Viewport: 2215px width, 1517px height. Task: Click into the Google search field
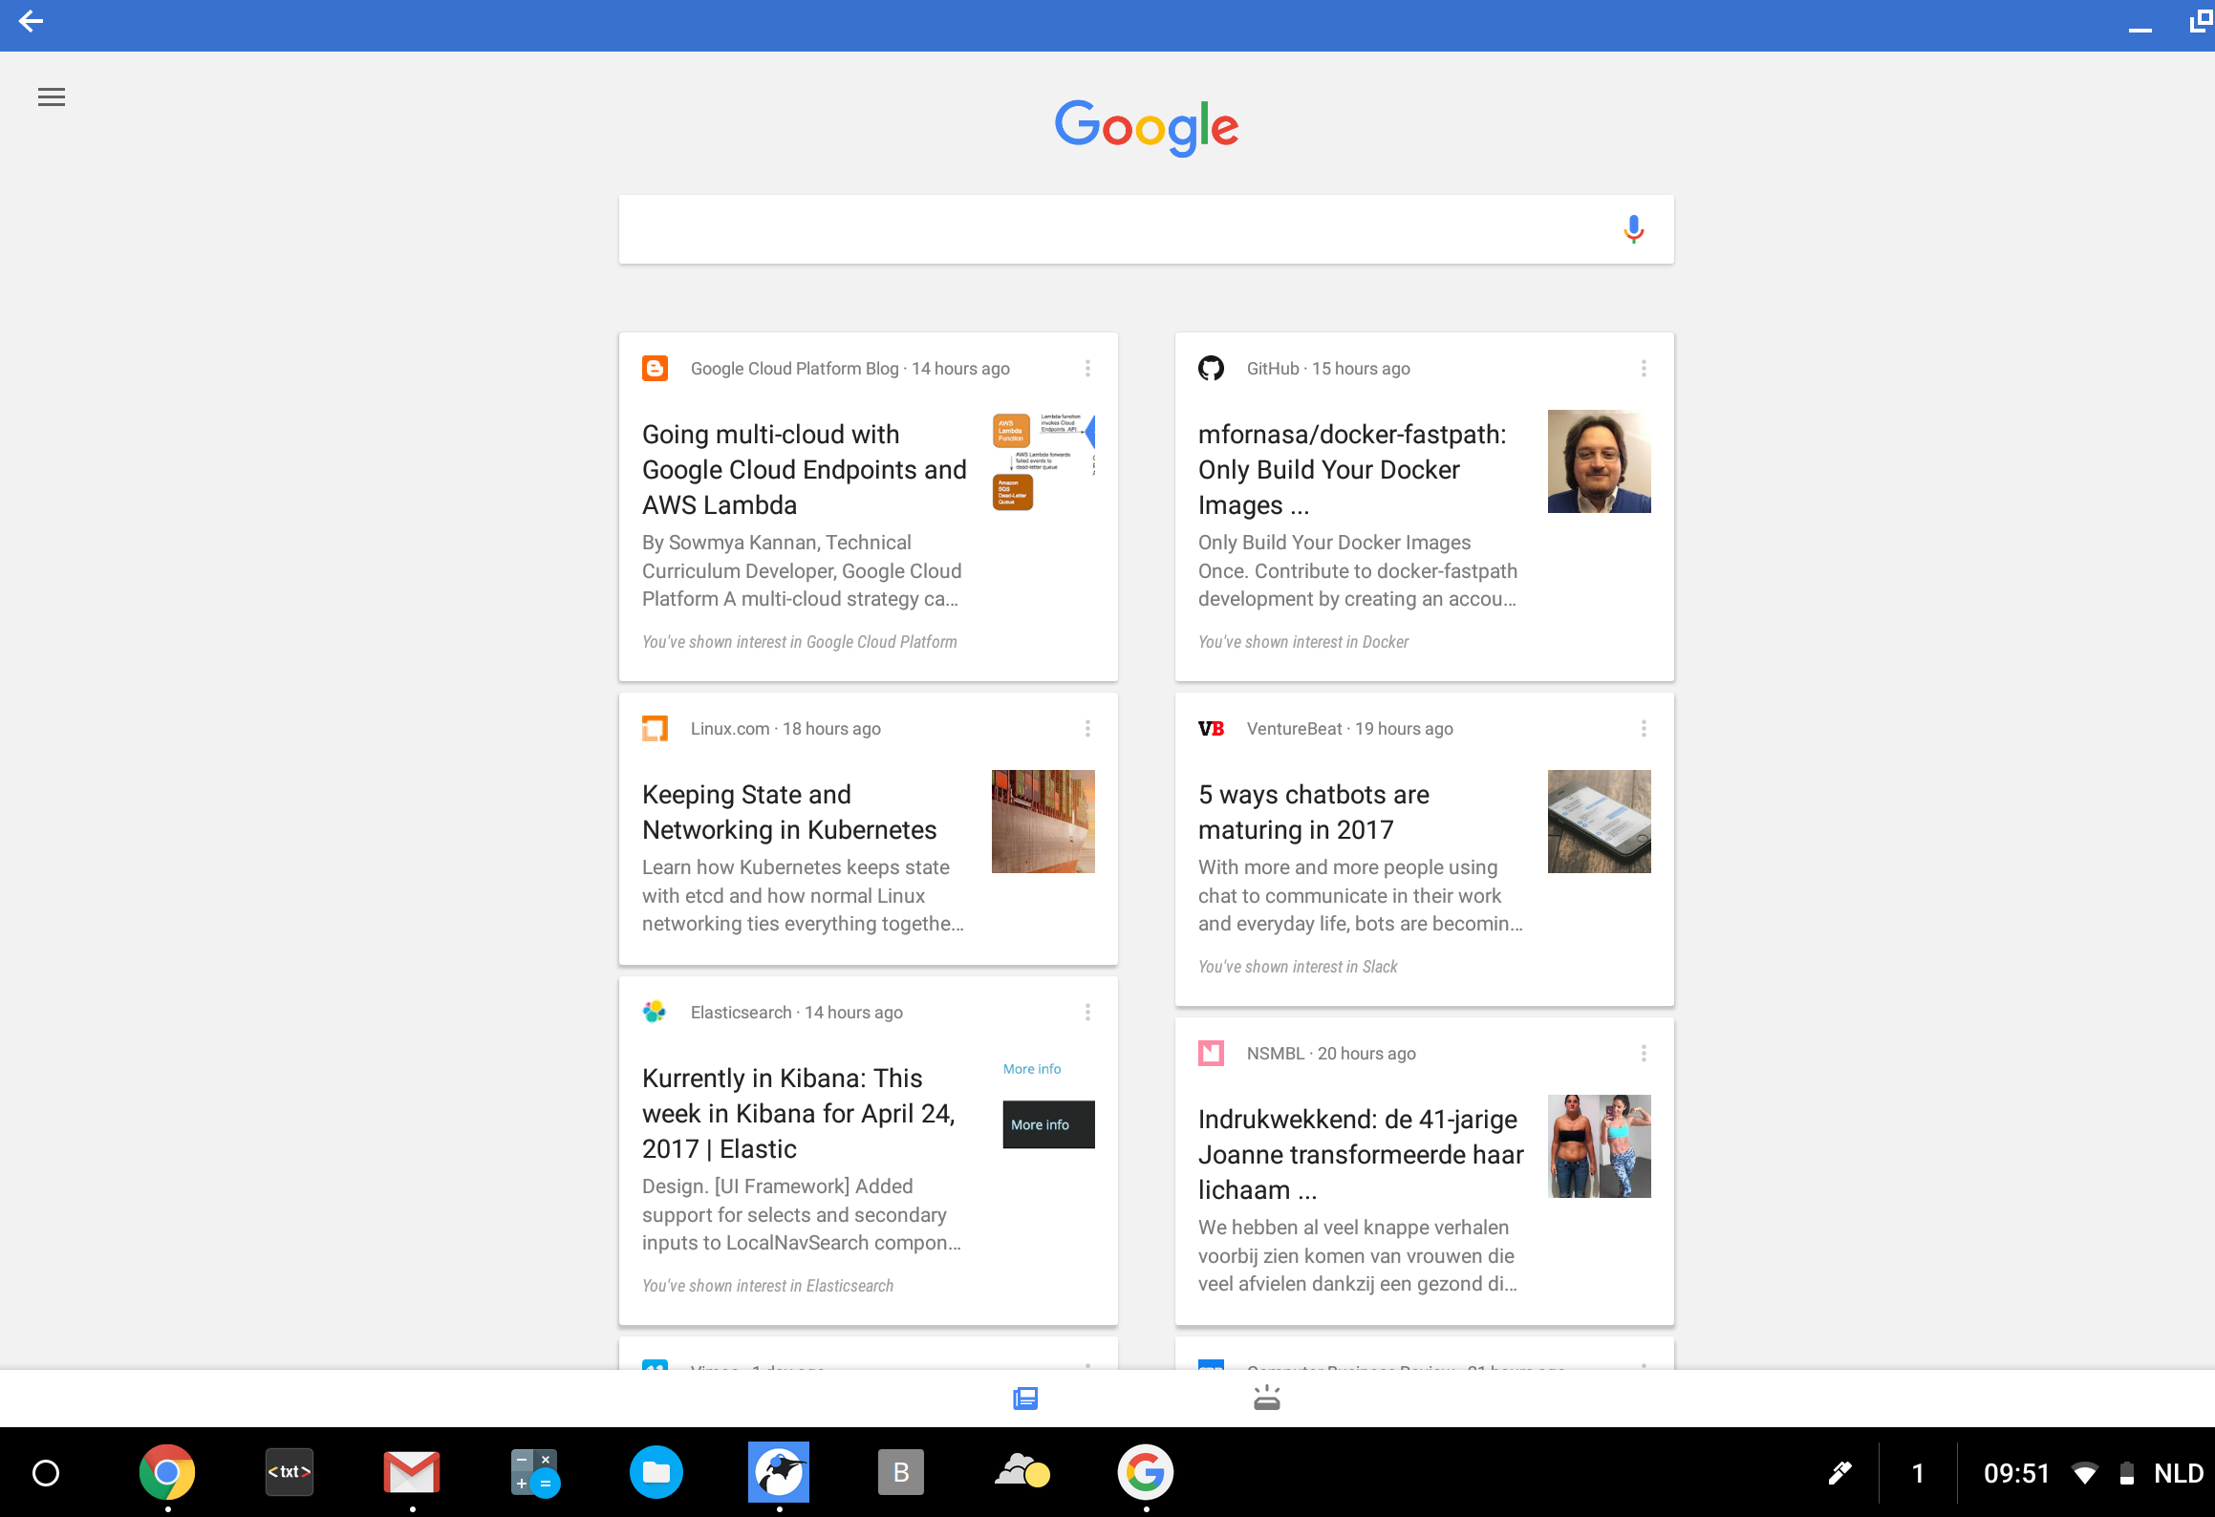[1146, 229]
